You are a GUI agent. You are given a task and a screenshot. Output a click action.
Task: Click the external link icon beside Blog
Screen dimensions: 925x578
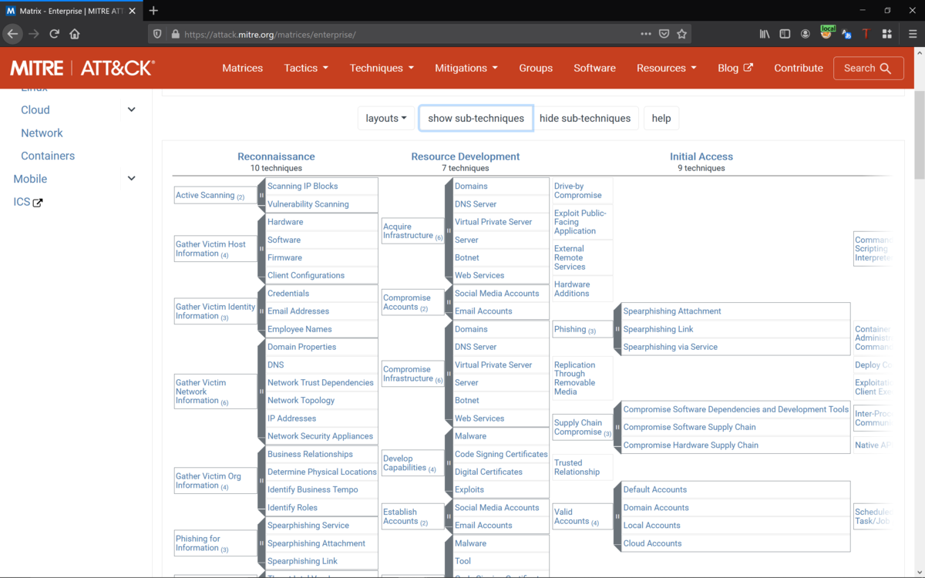click(748, 68)
